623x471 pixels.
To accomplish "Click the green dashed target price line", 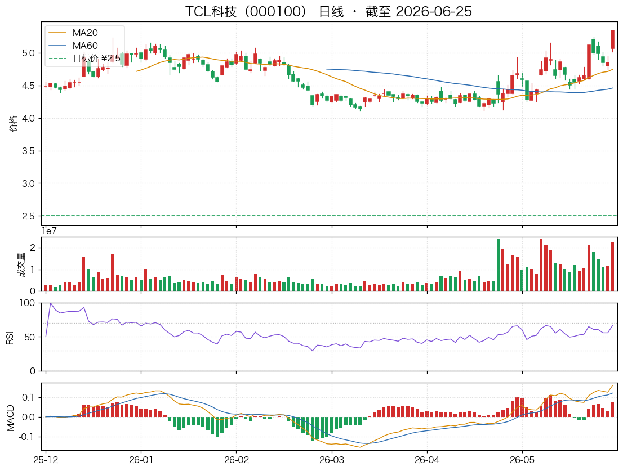I will pos(330,216).
